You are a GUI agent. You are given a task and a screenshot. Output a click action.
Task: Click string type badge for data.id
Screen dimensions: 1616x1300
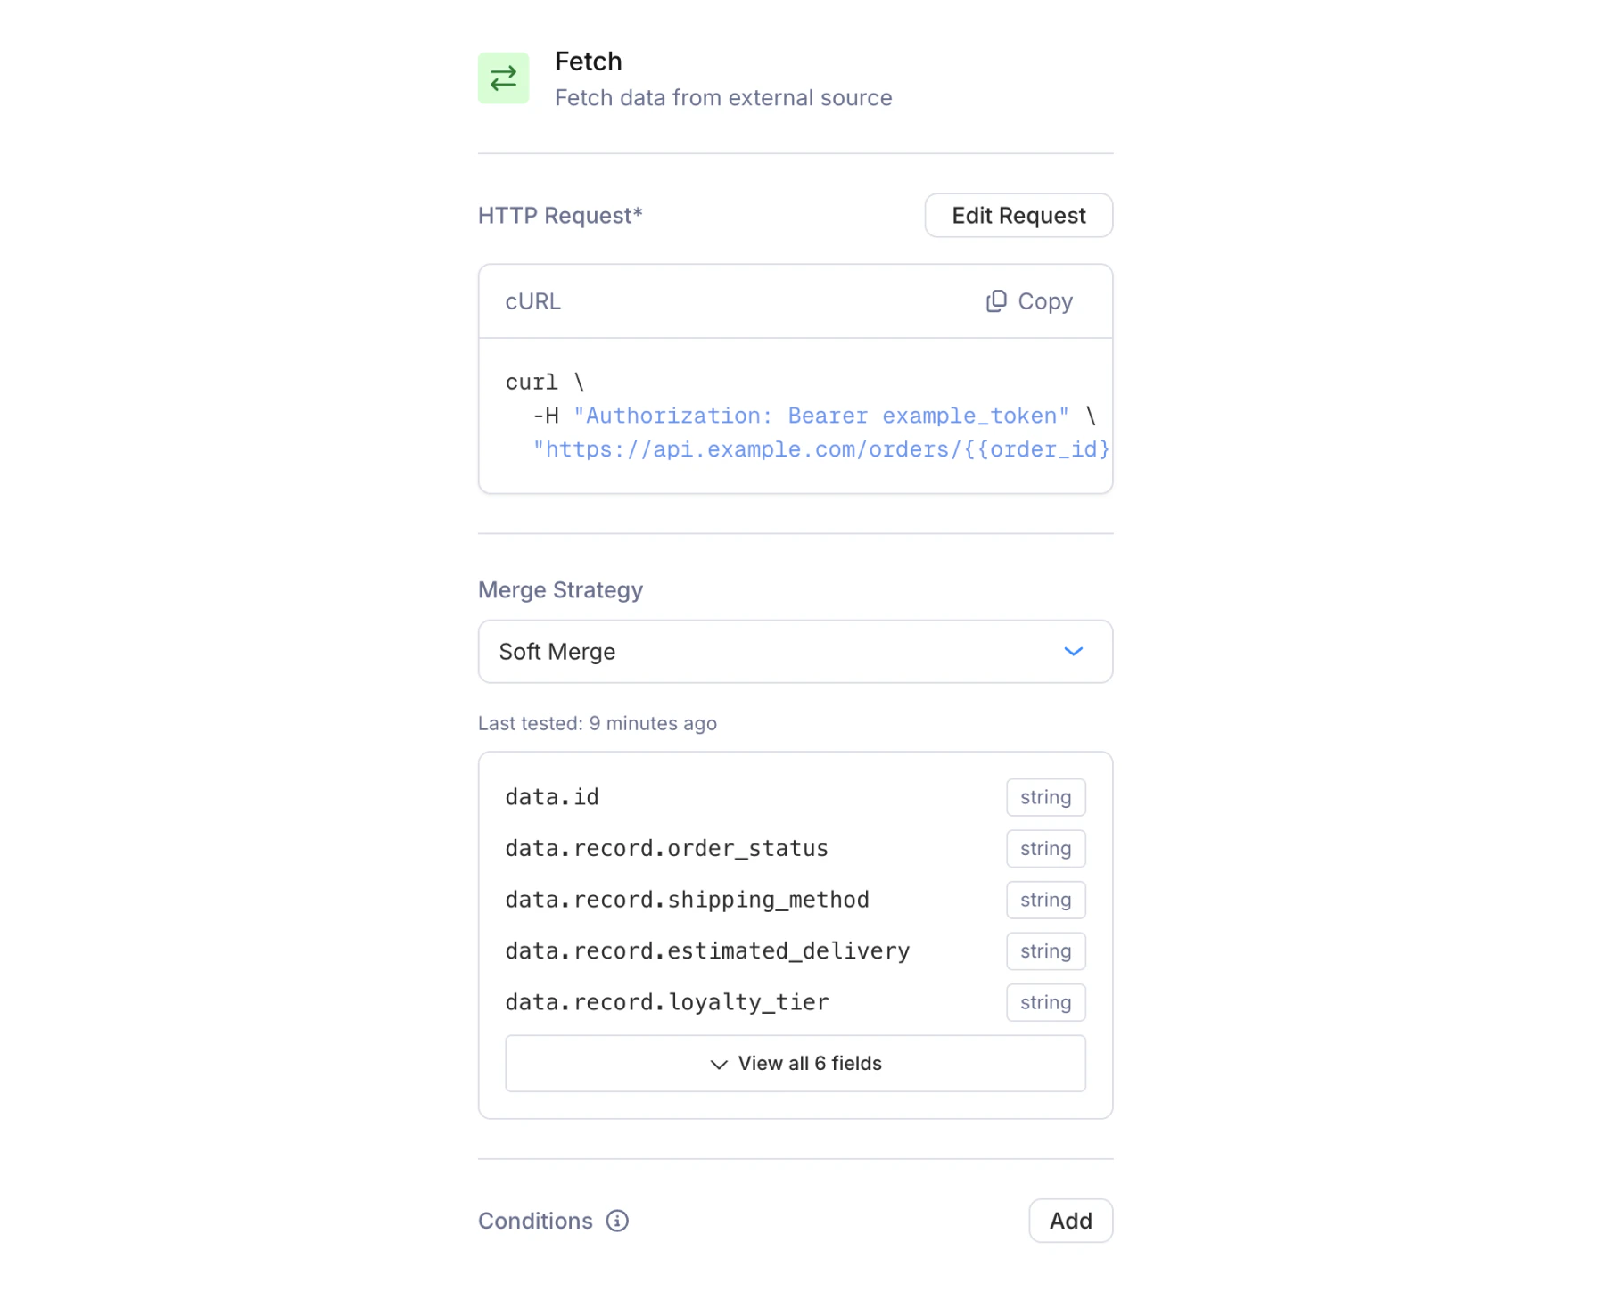[x=1045, y=797]
